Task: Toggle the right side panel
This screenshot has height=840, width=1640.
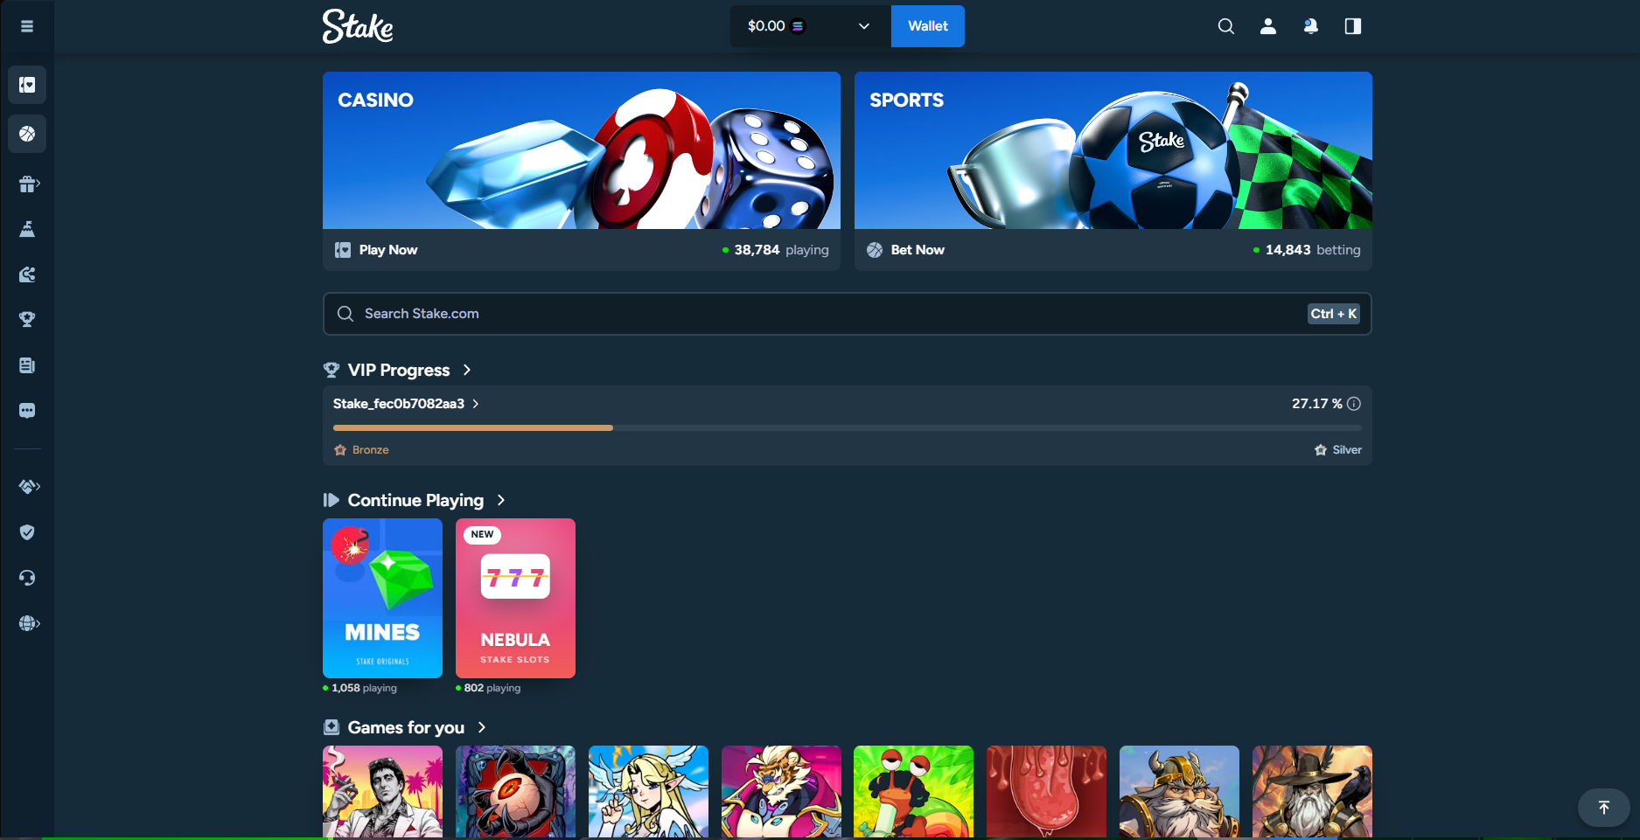Action: pos(1353,26)
